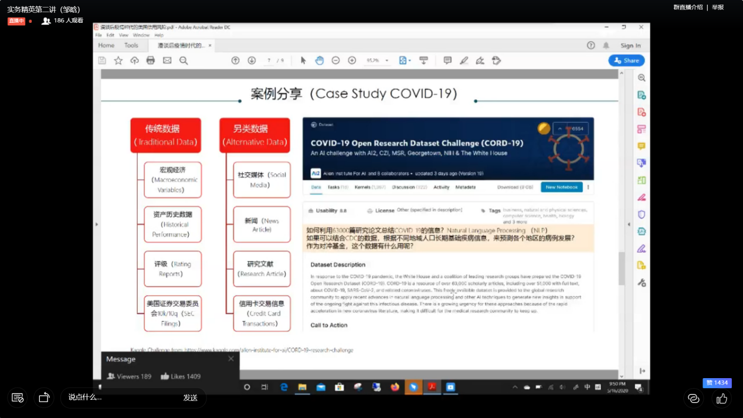The image size is (743, 418).
Task: Open the zoom percentage dropdown
Action: point(387,61)
